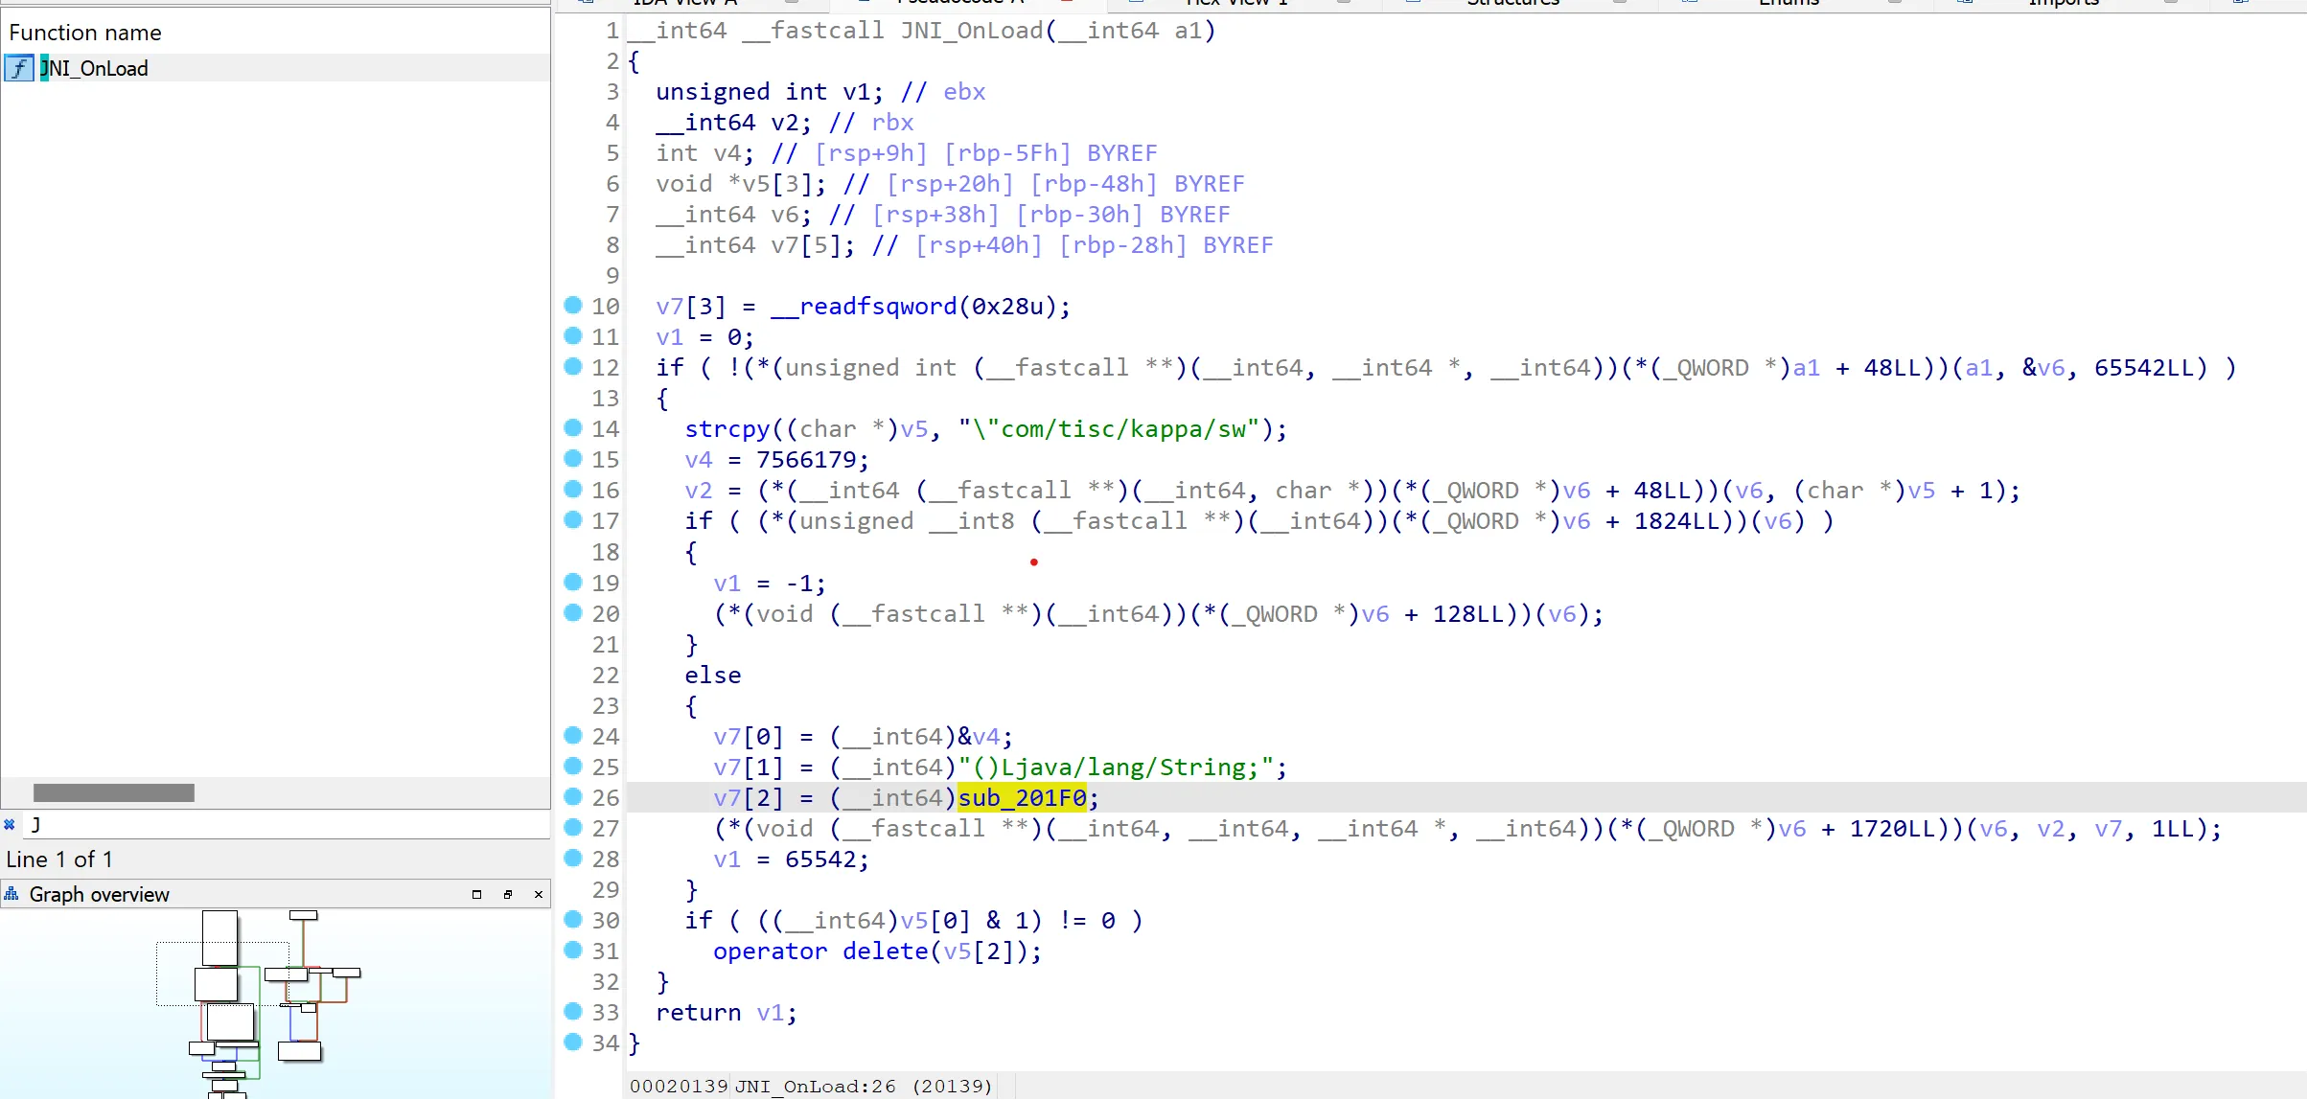
Task: Click the function icon beside JNI_OnLoad
Action: (19, 68)
